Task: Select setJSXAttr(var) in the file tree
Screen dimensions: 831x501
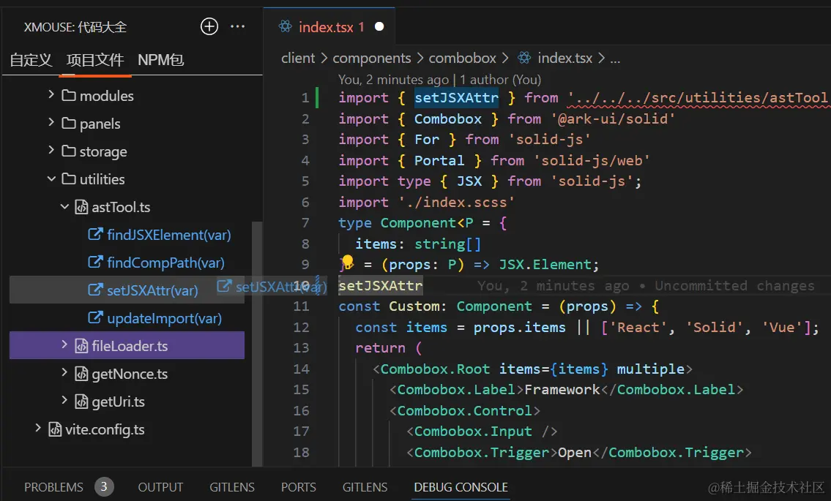Action: pyautogui.click(x=152, y=290)
